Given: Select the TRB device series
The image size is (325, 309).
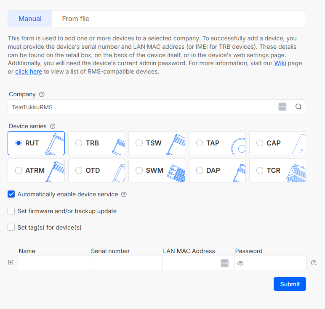Looking at the screenshot, I should pos(79,143).
